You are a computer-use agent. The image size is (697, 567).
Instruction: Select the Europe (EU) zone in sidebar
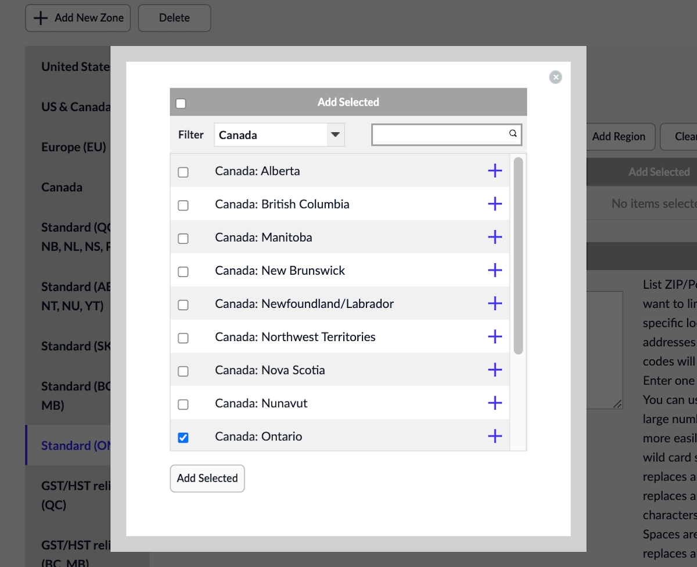[x=74, y=147]
